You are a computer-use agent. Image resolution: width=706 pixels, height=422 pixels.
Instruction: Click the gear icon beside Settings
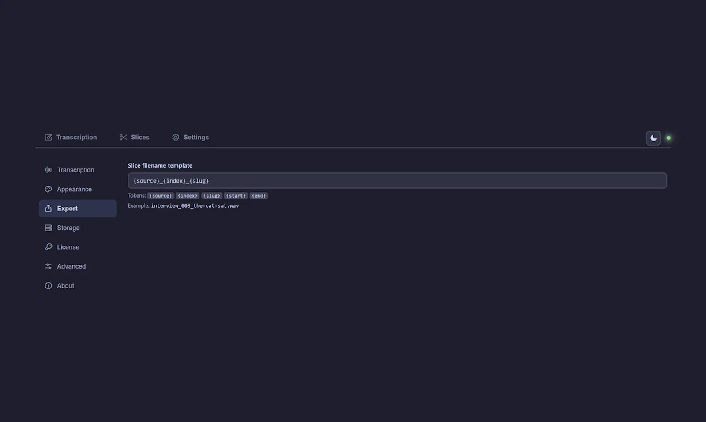pyautogui.click(x=176, y=137)
